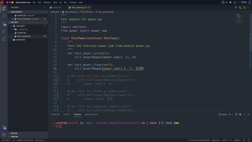Expand the Outline section

[28, 133]
